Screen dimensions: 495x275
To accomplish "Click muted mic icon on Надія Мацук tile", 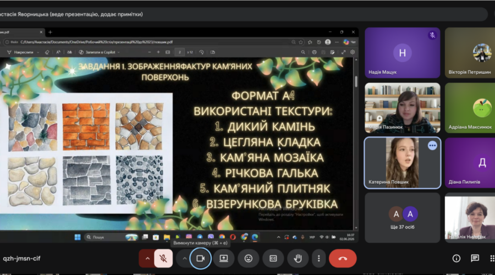I will point(432,35).
